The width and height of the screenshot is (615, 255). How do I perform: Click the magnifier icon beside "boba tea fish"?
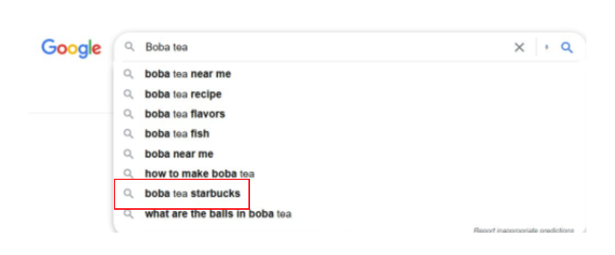[129, 134]
